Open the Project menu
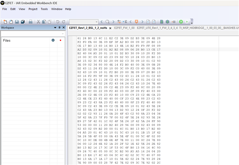 tap(33, 9)
